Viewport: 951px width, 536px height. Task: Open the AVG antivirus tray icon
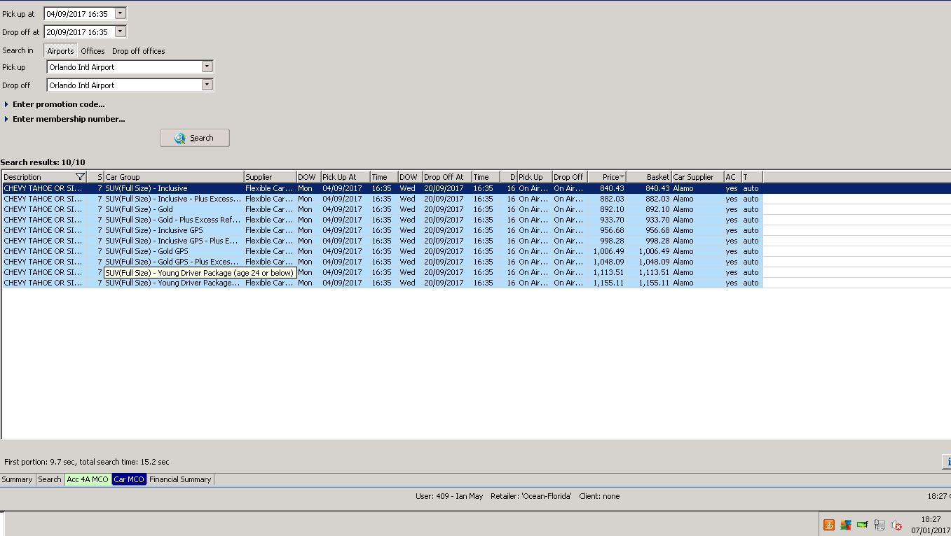pos(846,525)
